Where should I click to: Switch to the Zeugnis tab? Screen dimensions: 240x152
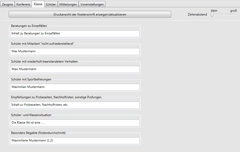[7, 4]
